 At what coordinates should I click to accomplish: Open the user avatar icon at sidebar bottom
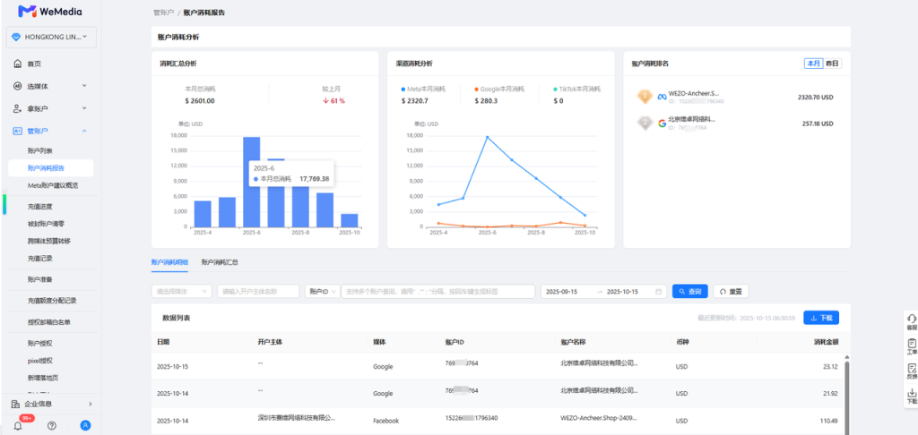pos(85,425)
